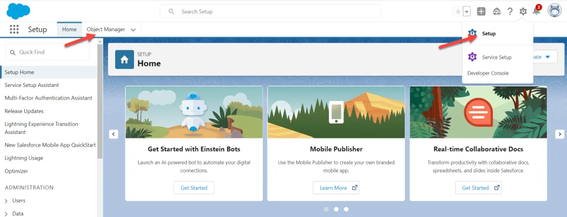Click the favorites star icon
567x217 pixels.
pyautogui.click(x=458, y=12)
